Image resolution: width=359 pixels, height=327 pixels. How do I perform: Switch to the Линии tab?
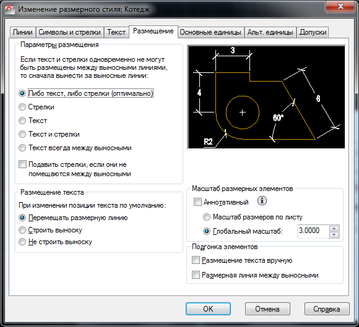(x=22, y=32)
